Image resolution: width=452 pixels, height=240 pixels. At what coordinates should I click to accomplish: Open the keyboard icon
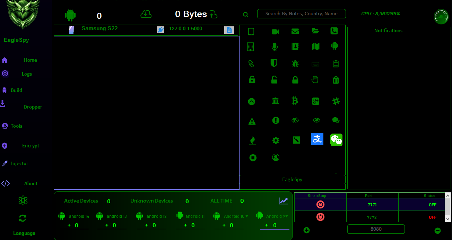coord(315,64)
